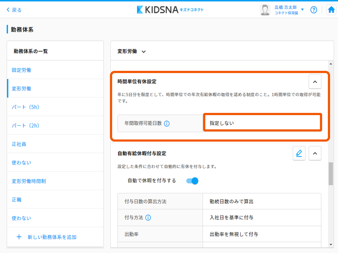The width and height of the screenshot is (338, 253).
Task: Toggle the 自動で休暇を付与する switch
Action: click(x=192, y=181)
